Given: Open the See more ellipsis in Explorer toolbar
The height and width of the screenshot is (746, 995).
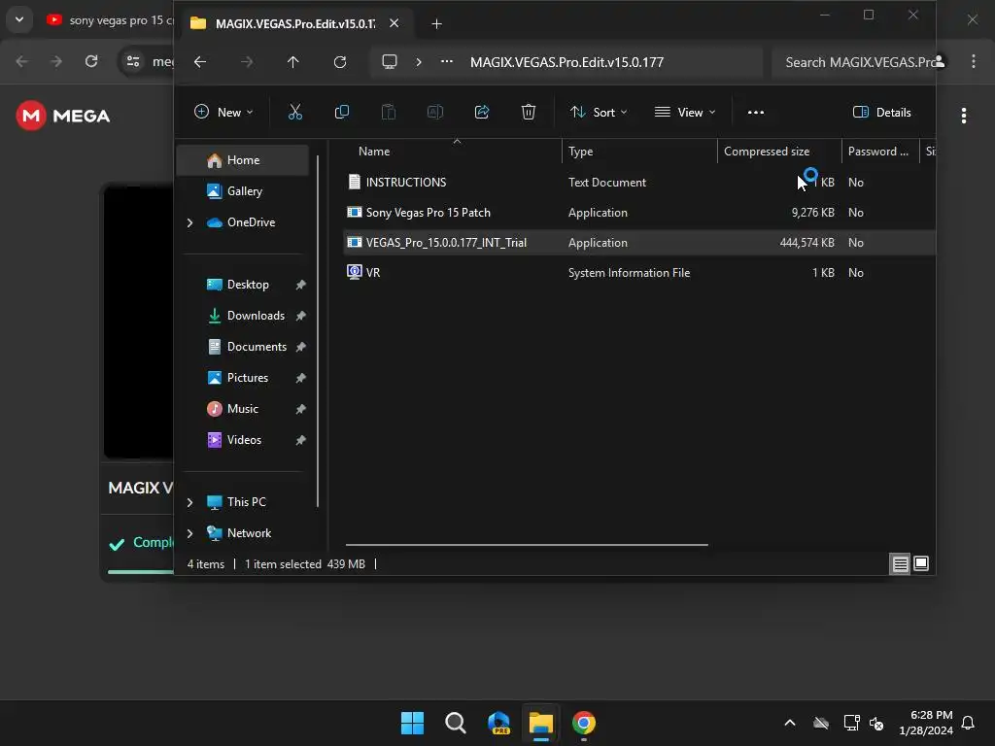Looking at the screenshot, I should (x=756, y=113).
